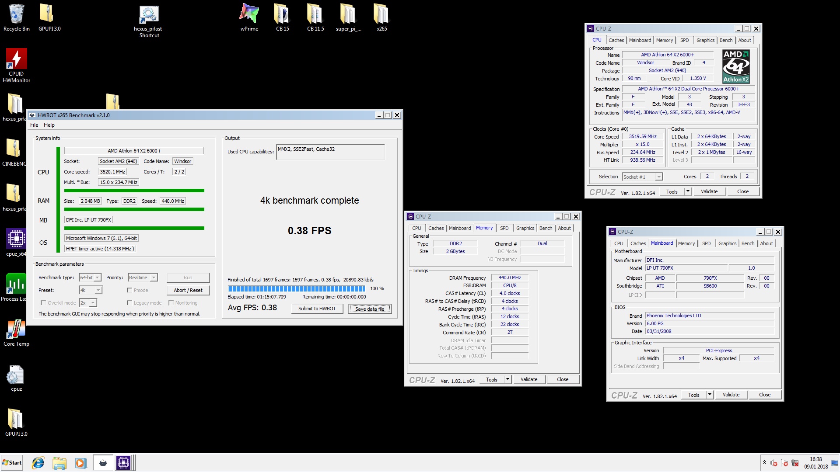This screenshot has width=840, height=472.
Task: Open Bench tab in top CPU-Z window
Action: pyautogui.click(x=726, y=40)
